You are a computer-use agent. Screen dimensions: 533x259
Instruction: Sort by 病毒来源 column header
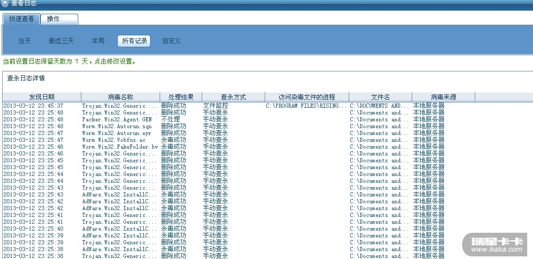[443, 97]
